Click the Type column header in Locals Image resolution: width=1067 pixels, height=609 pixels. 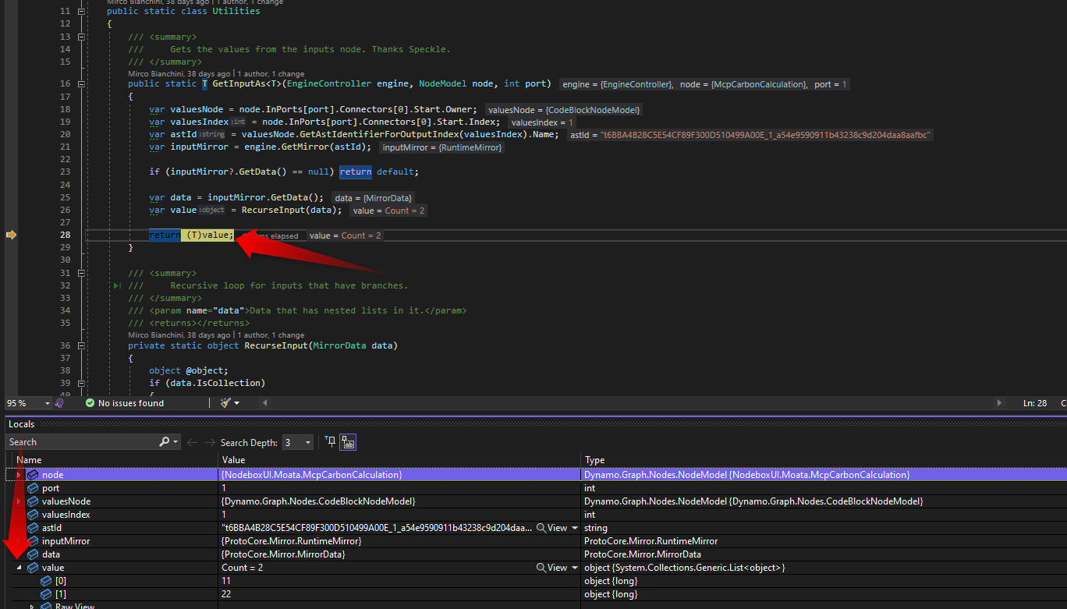824,460
